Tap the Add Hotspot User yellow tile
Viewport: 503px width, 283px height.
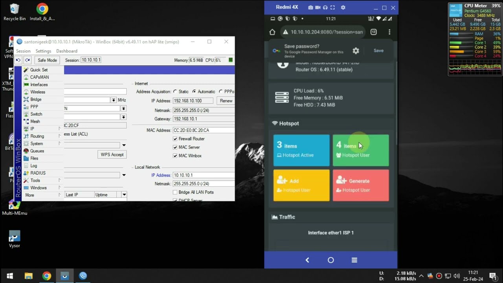(x=301, y=185)
